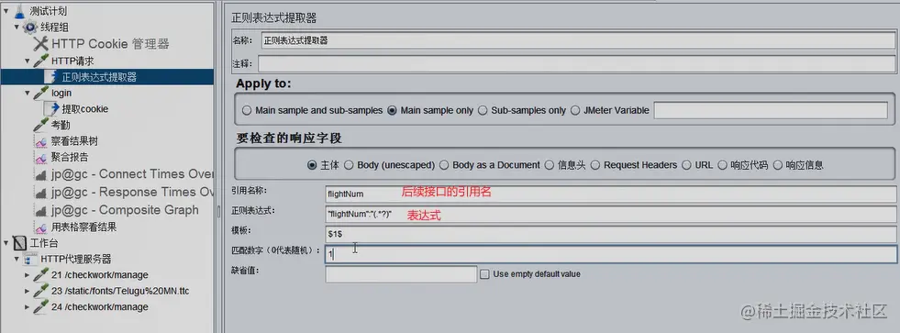Click the HTTP请求 sampler pipette icon

(x=40, y=61)
